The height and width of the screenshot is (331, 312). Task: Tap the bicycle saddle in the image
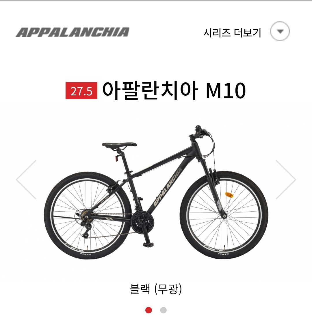119,145
